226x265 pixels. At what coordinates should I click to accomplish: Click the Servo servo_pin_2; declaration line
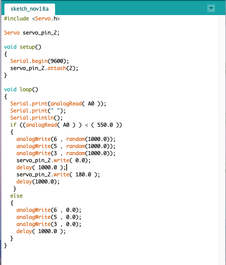tap(32, 33)
